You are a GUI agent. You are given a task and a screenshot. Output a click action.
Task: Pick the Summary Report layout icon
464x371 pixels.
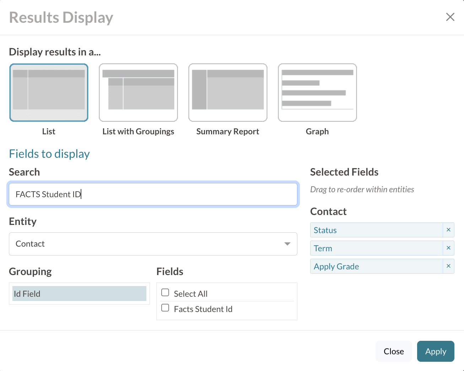(x=228, y=92)
